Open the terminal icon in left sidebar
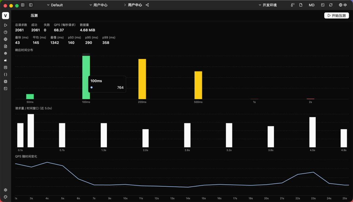The image size is (353, 202). click(x=6, y=88)
